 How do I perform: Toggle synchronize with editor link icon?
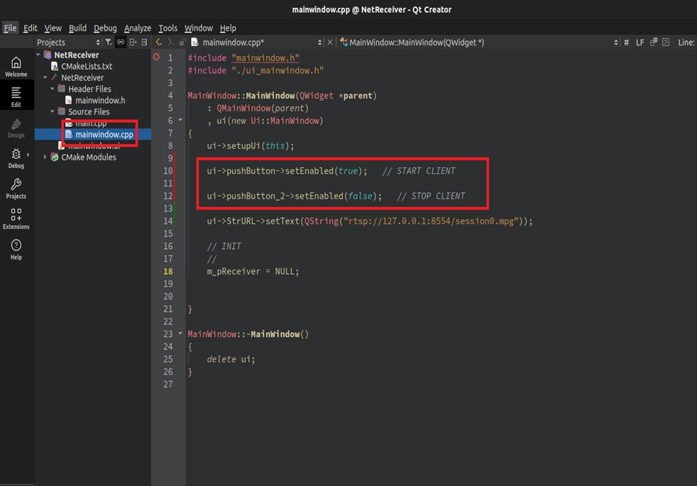pyautogui.click(x=121, y=42)
